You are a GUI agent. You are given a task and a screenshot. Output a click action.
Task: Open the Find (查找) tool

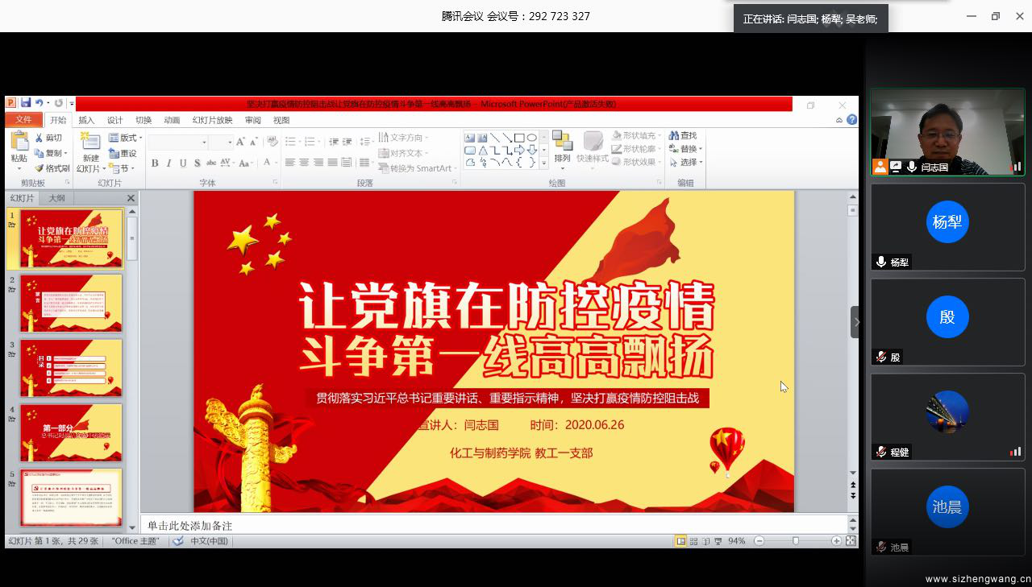point(684,135)
